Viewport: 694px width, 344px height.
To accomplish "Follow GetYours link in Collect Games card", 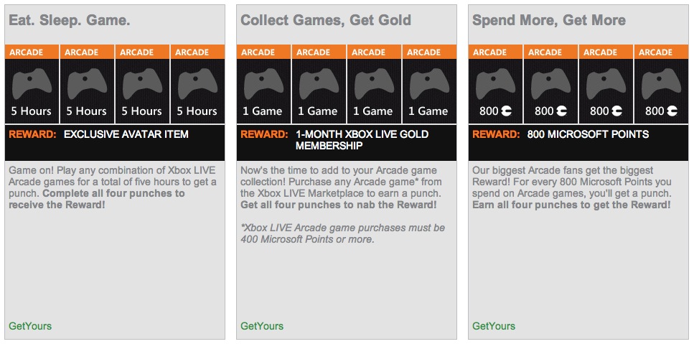I will (262, 326).
